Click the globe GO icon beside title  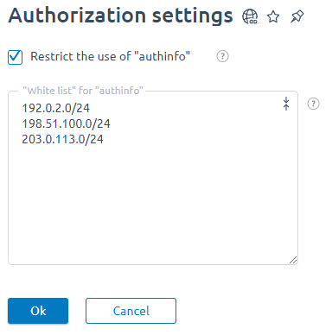point(250,16)
